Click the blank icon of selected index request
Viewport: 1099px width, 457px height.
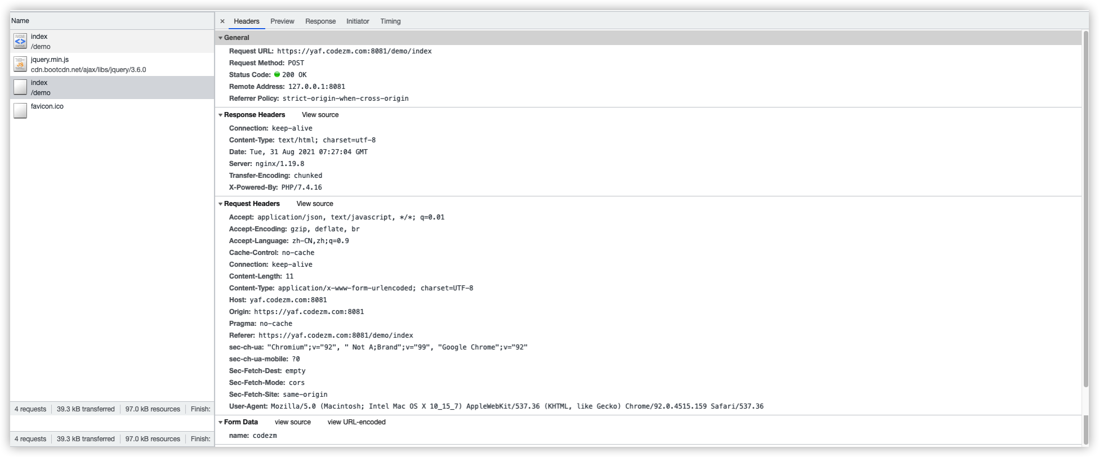20,87
